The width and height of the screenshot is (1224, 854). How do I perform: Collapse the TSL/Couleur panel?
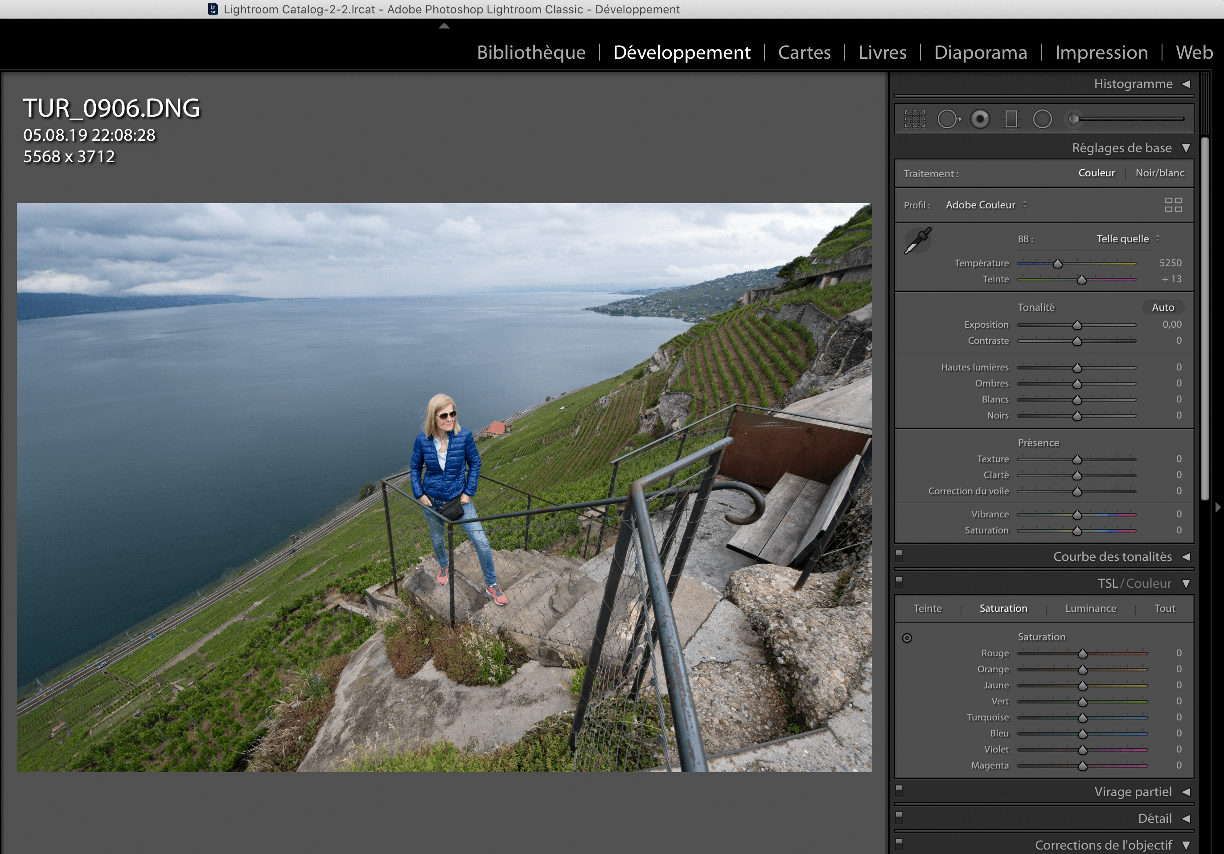tap(1186, 584)
